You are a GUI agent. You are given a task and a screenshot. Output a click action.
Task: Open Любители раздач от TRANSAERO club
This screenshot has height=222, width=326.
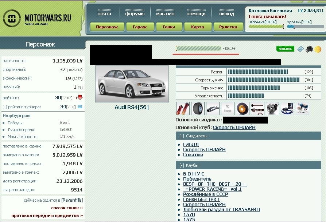pyautogui.click(x=221, y=210)
